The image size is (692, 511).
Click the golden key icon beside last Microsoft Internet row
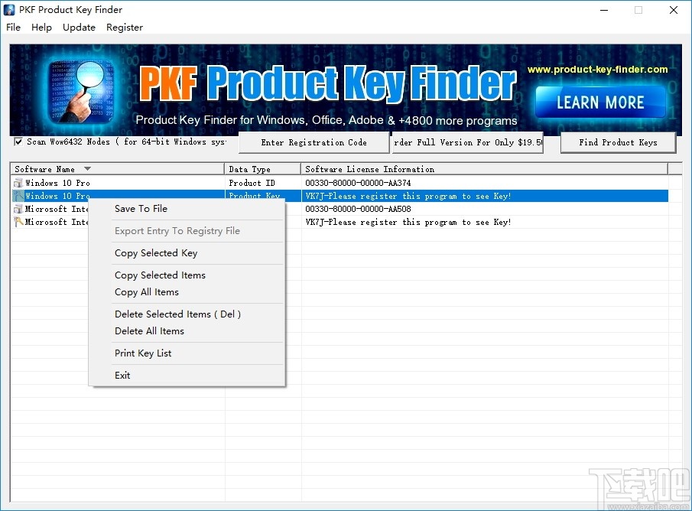pos(18,222)
